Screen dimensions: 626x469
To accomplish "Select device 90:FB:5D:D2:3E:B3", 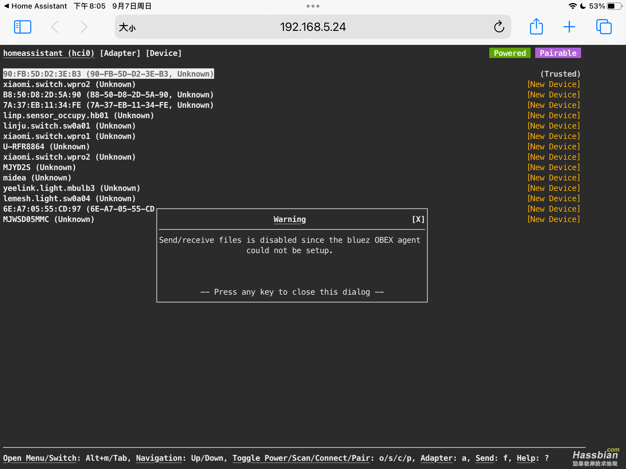I will click(x=109, y=74).
